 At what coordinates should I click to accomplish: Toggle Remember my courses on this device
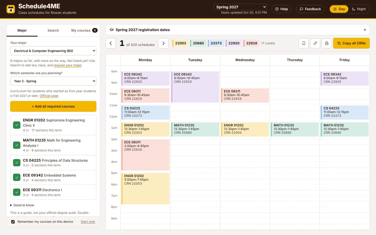pyautogui.click(x=13, y=222)
